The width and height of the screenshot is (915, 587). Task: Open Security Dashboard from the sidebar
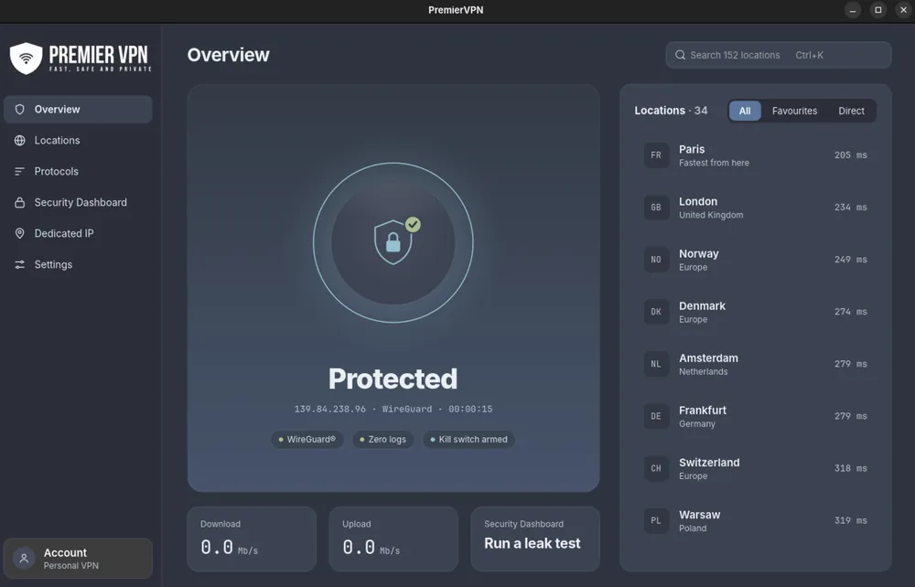[x=78, y=202]
